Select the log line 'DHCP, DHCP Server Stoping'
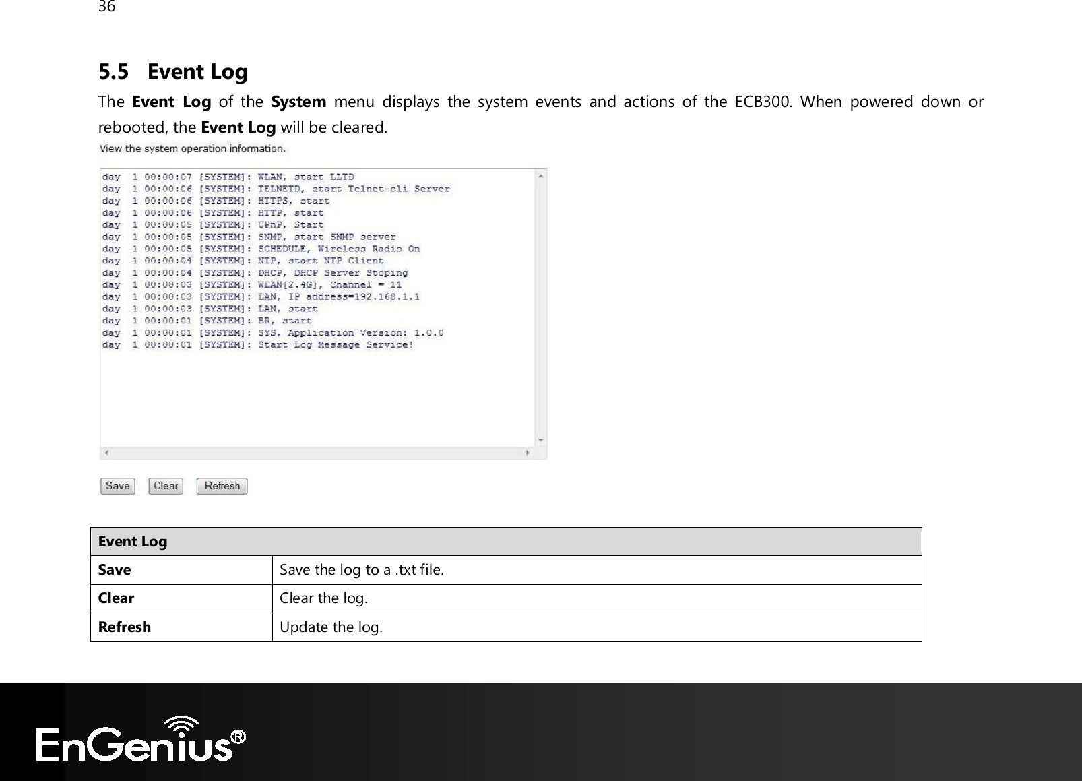This screenshot has width=1082, height=781. [x=255, y=273]
